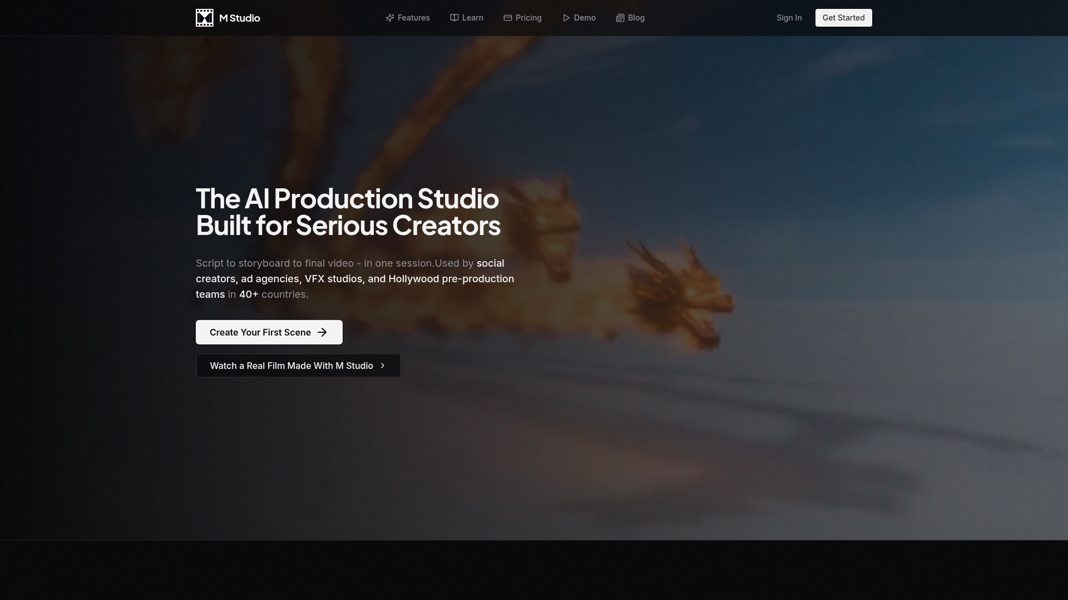1068x600 pixels.
Task: Click the newspaper icon beside Blog
Action: [x=620, y=18]
